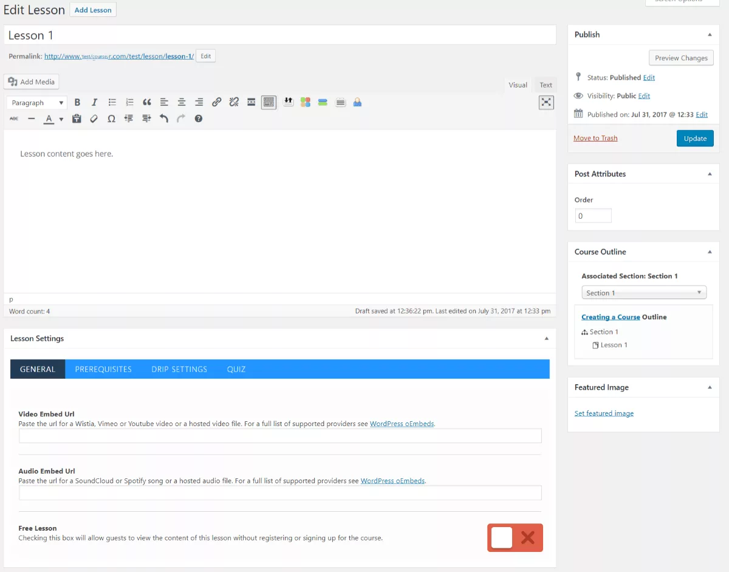Click the colorful four-squares toolbar icon
729x572 pixels.
(306, 102)
